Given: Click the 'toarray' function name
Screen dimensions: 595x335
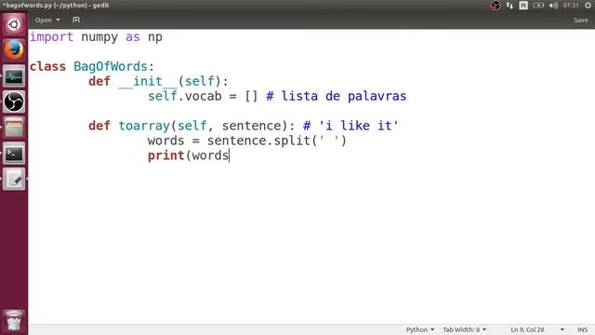Looking at the screenshot, I should click(144, 126).
